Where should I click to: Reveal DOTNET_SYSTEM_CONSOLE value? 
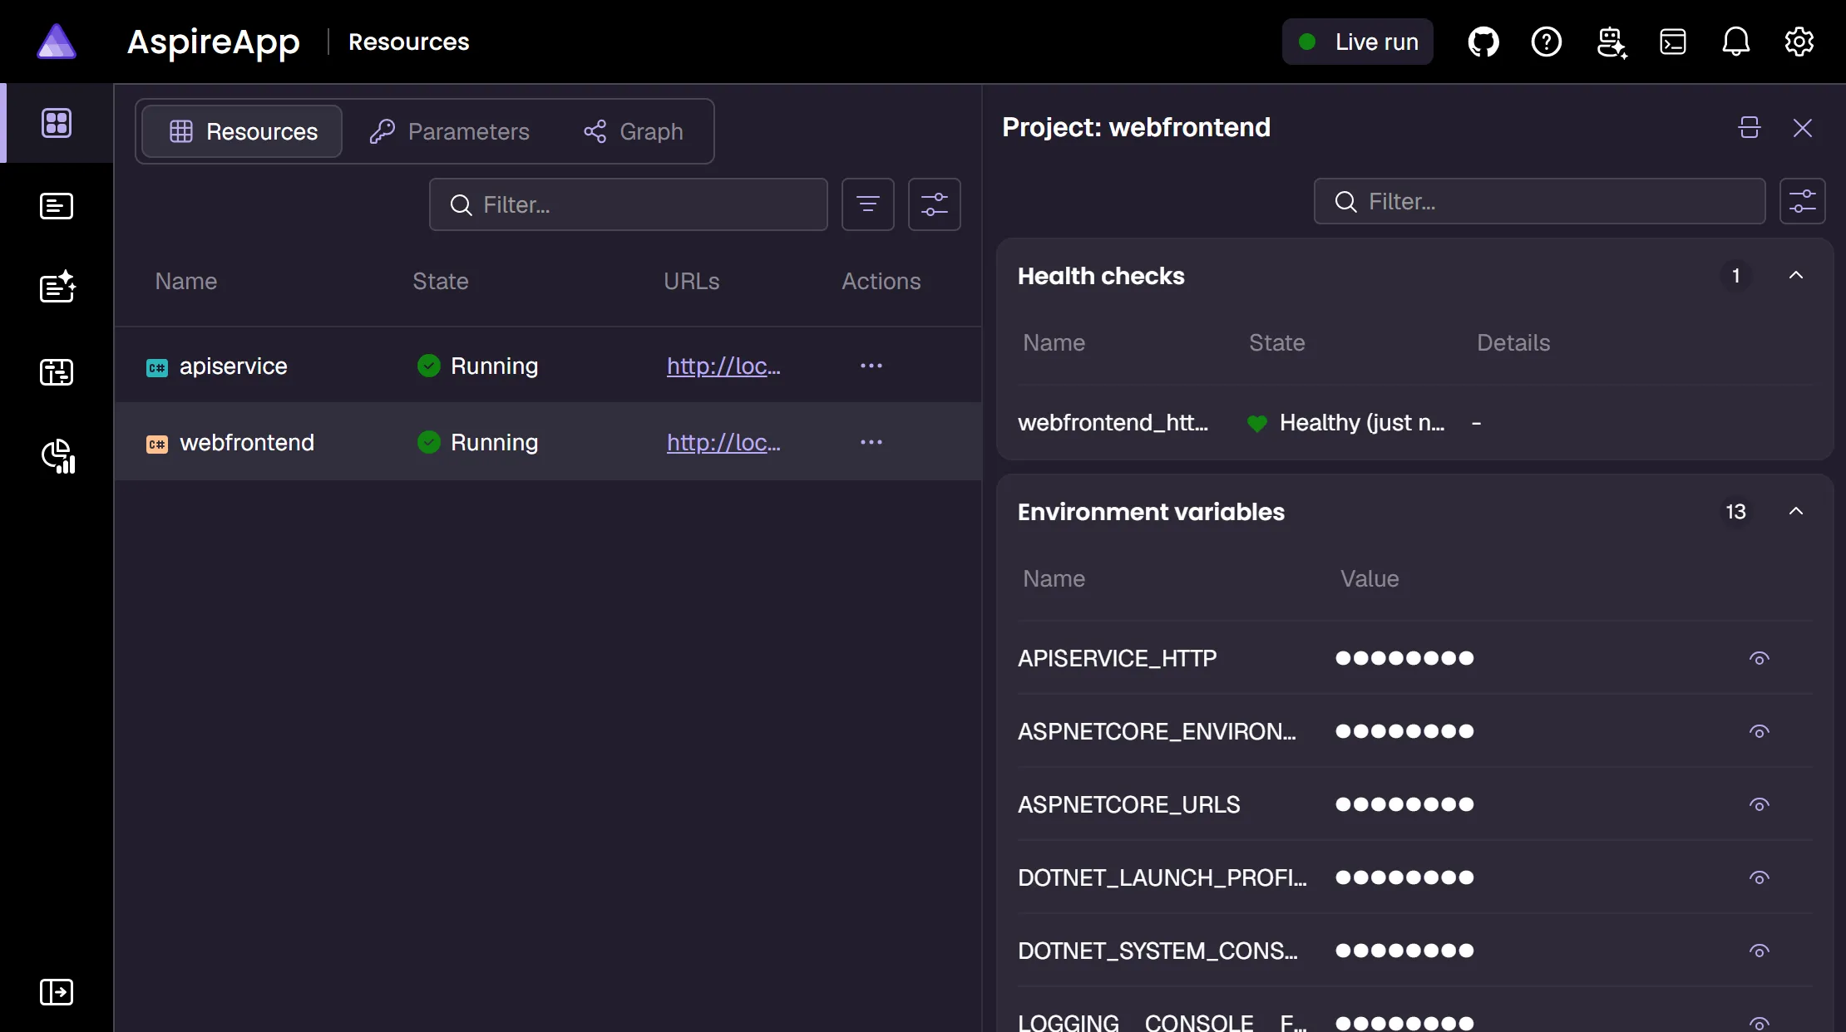coord(1759,951)
